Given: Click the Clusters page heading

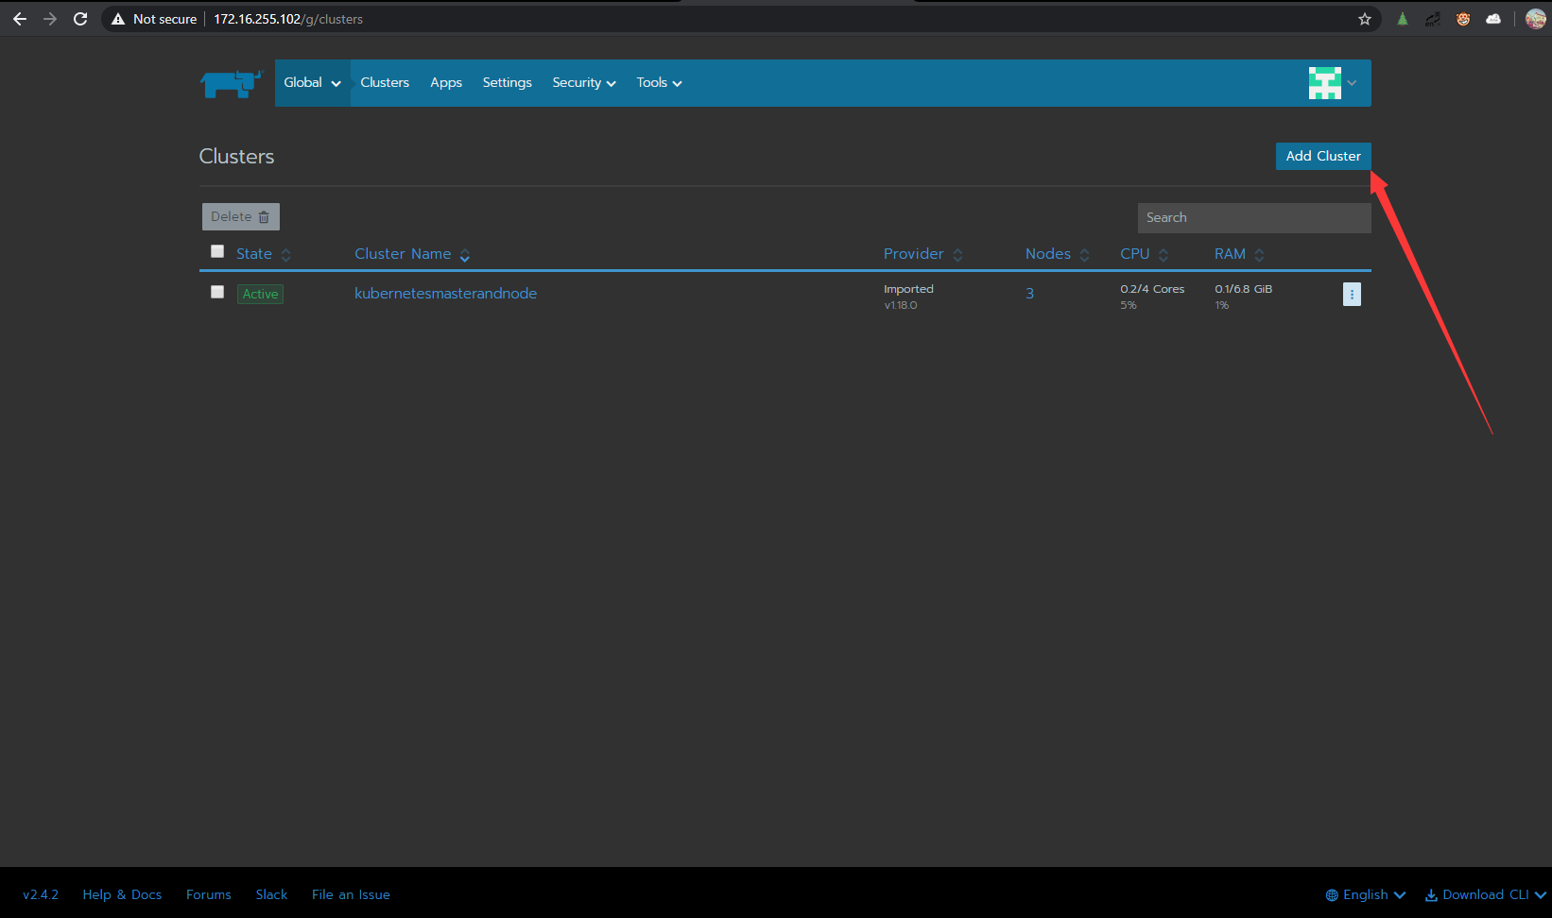Looking at the screenshot, I should click(236, 157).
